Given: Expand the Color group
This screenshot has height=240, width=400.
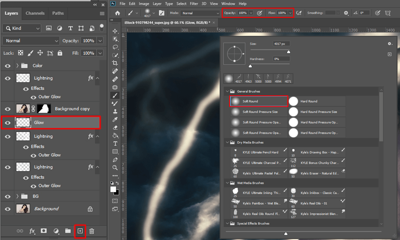Looking at the screenshot, I should pyautogui.click(x=18, y=66).
